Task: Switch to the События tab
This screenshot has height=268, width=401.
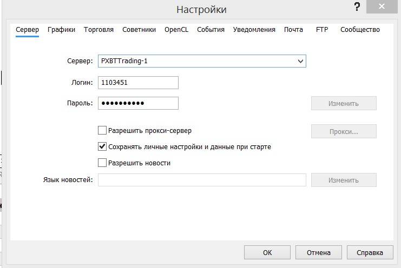Action: (211, 30)
